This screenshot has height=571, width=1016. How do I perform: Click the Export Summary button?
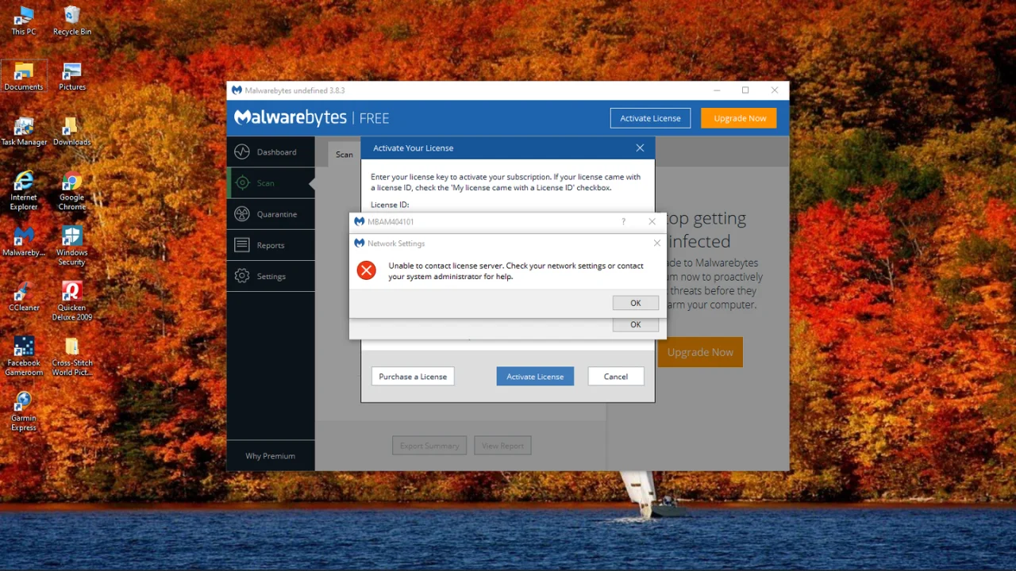[x=429, y=446]
